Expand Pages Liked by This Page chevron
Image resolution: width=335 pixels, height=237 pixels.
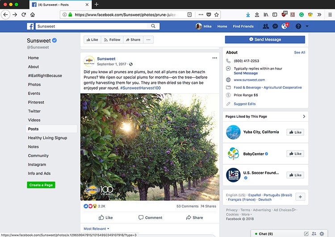click(x=304, y=116)
